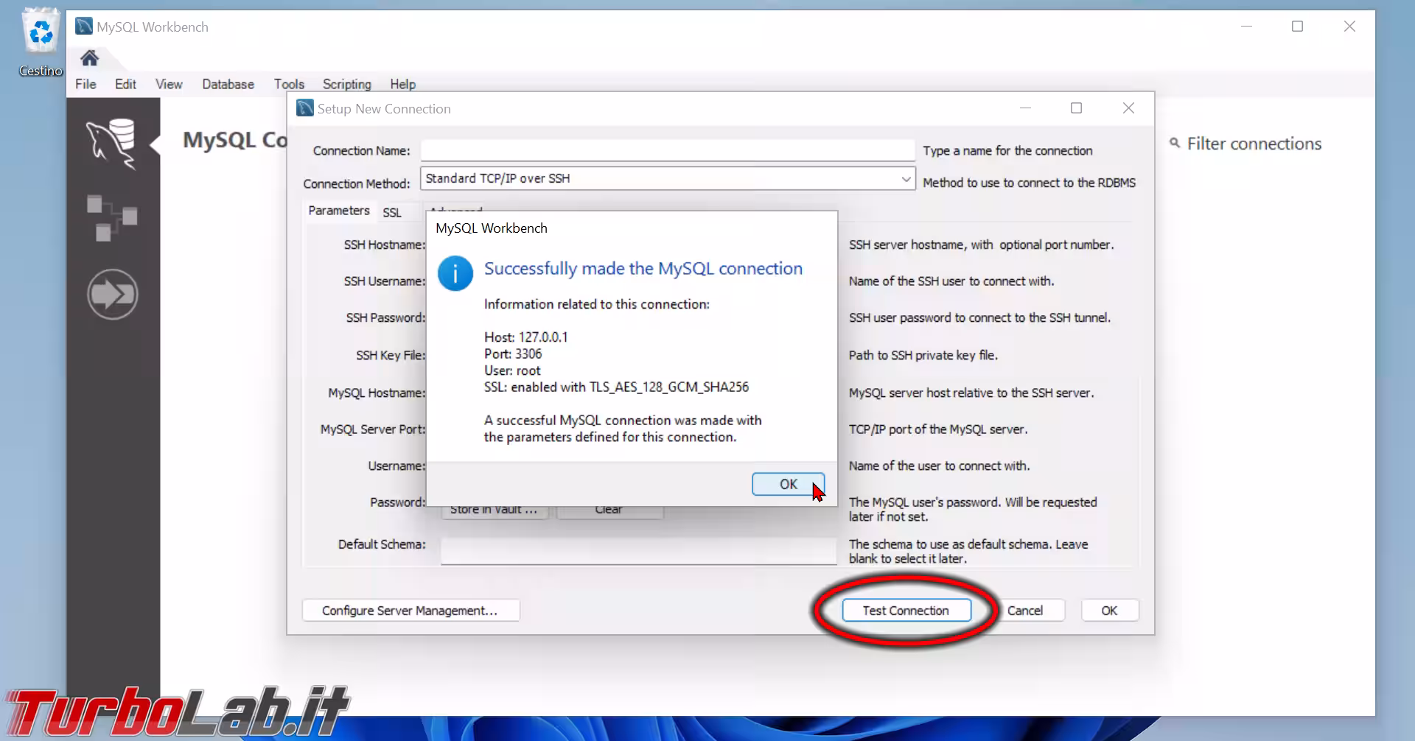Open the View menu
This screenshot has height=741, width=1415.
coord(169,84)
